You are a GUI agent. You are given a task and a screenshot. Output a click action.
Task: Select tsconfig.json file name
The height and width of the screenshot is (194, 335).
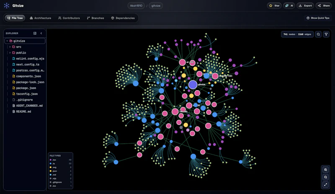coord(27,94)
